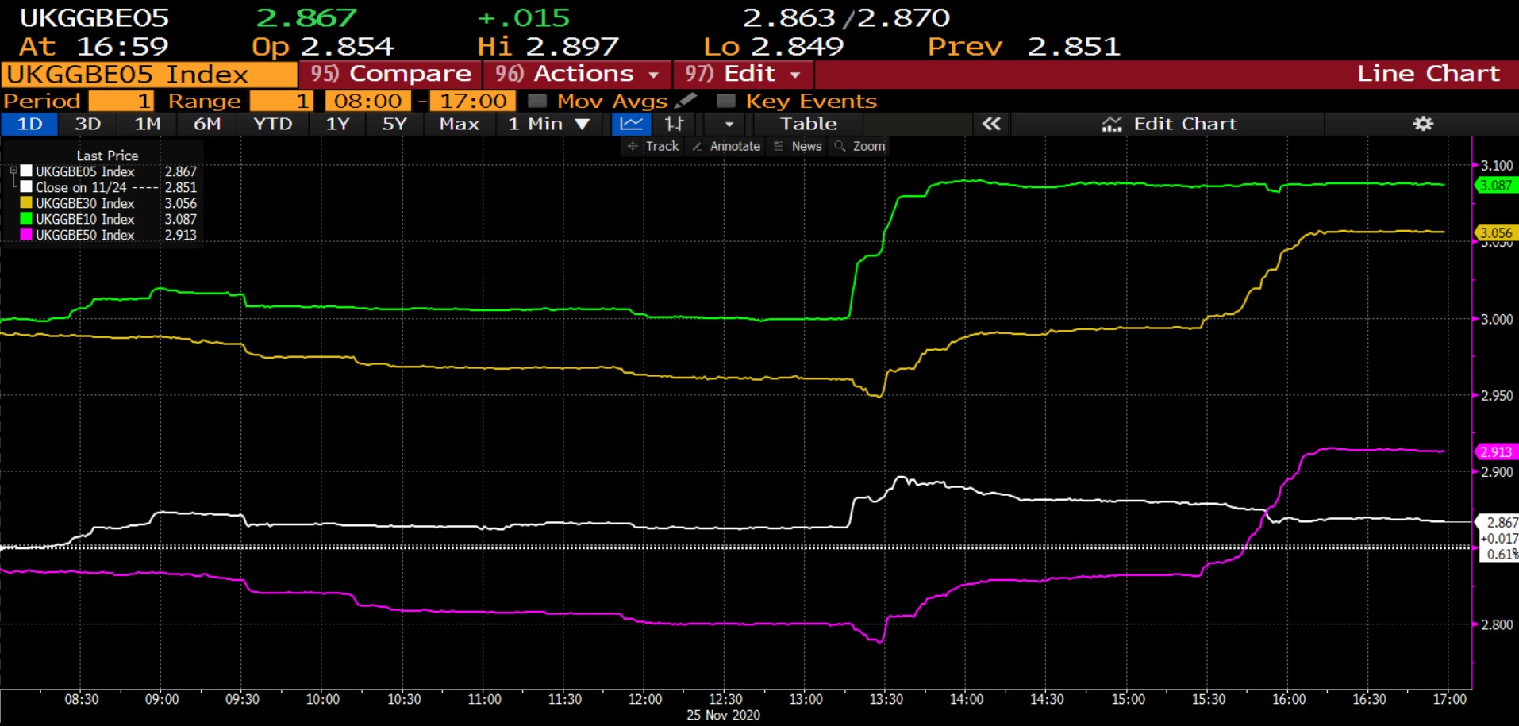Screen dimensions: 1519x726
Task: Open the News overlay tool
Action: point(798,146)
